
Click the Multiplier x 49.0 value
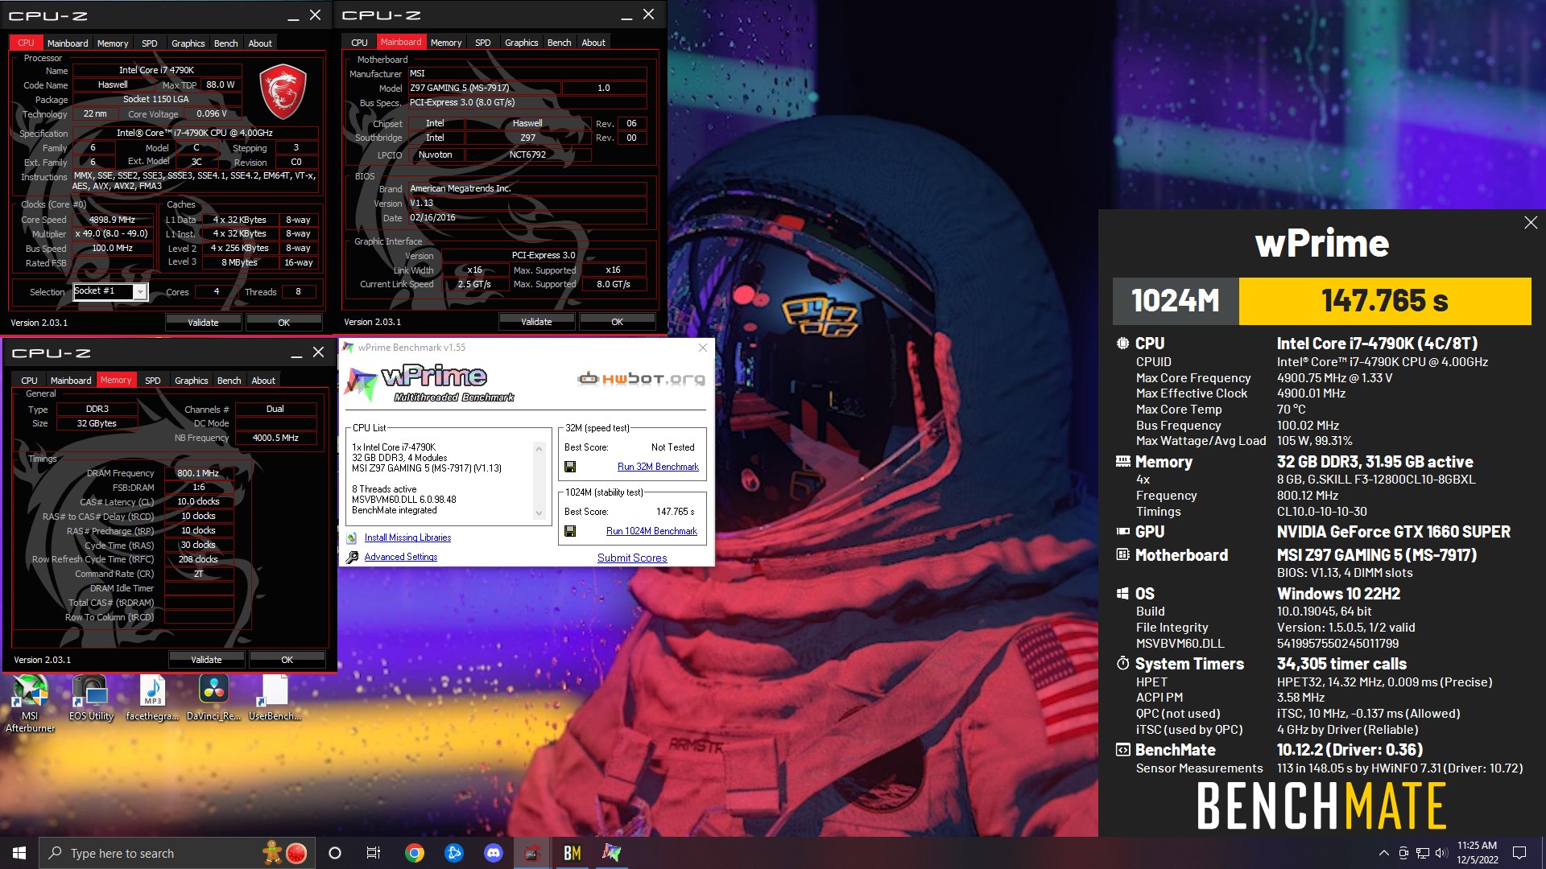pos(112,234)
